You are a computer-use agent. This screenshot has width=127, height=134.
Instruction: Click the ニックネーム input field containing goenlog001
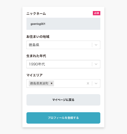coord(63,24)
